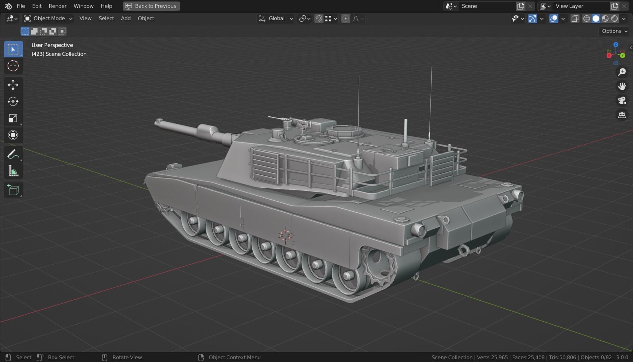Click the Blender logo icon

click(x=8, y=6)
